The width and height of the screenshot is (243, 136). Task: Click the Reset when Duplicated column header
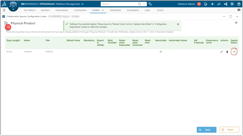(125, 43)
